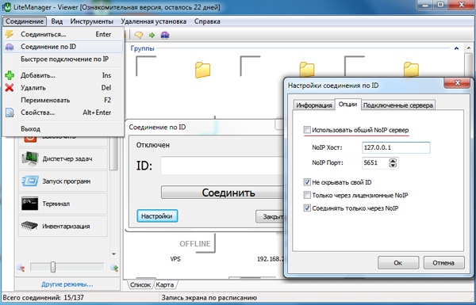Click the down arrow below modes list
The width and height of the screenshot is (476, 305).
coord(113,254)
